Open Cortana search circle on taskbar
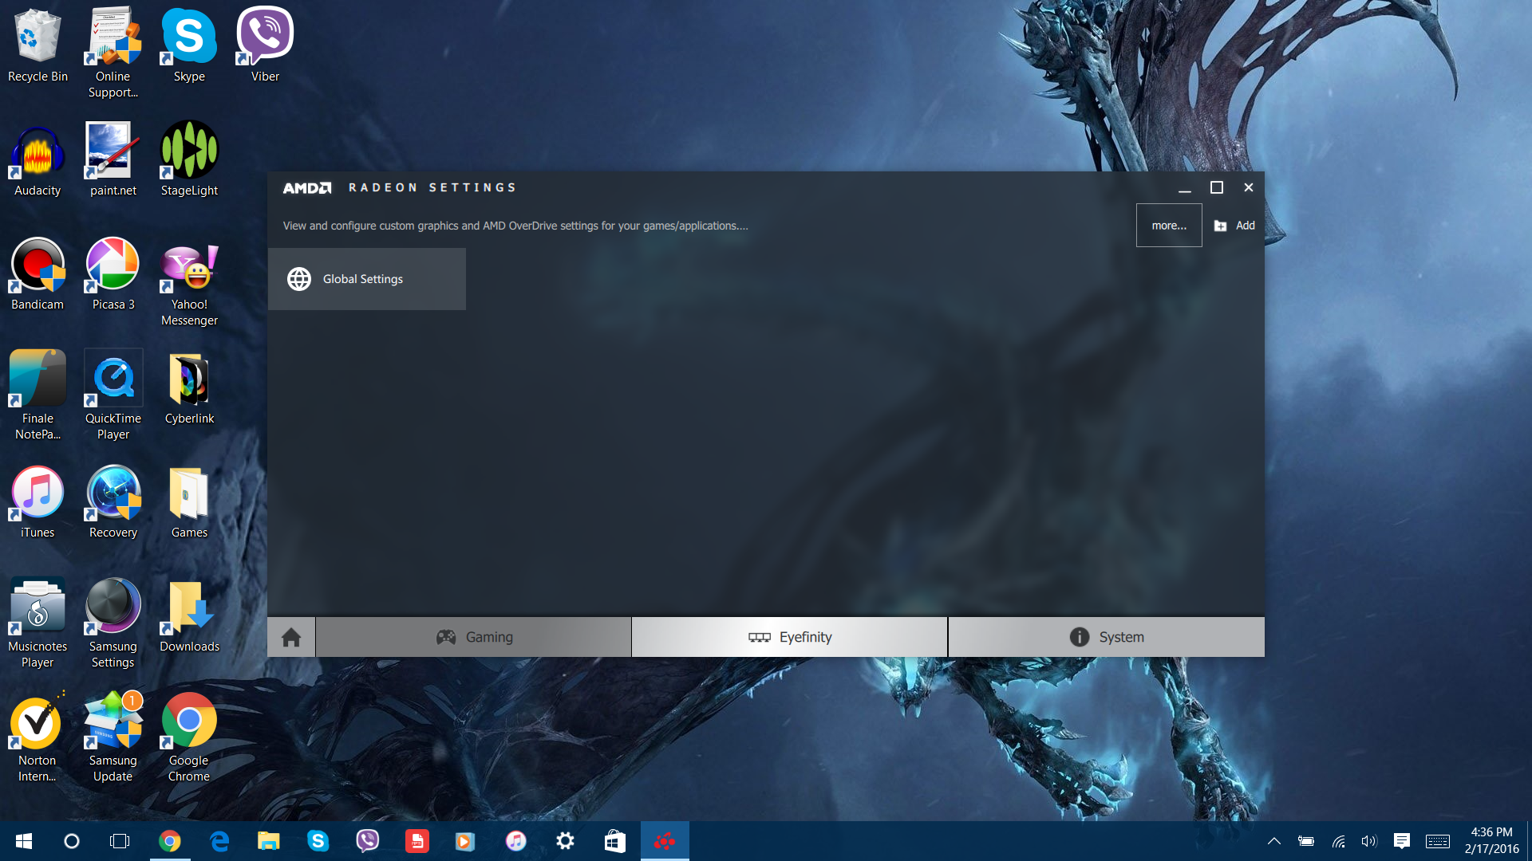 (72, 841)
